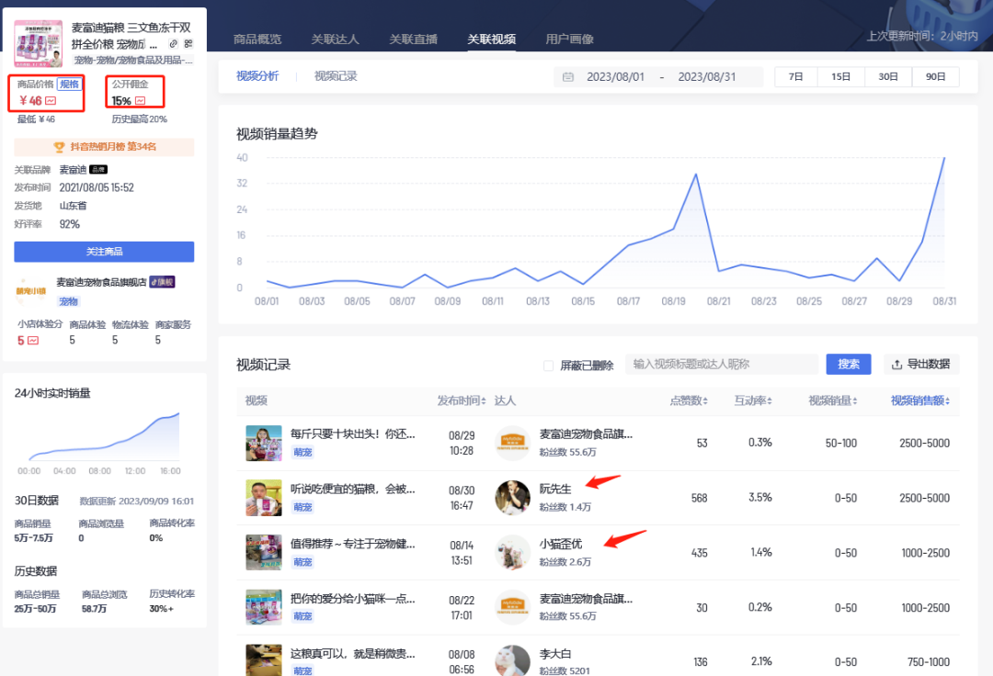Open the 麦富迪 avatar in the 08/22 row
993x676 pixels.
click(512, 608)
